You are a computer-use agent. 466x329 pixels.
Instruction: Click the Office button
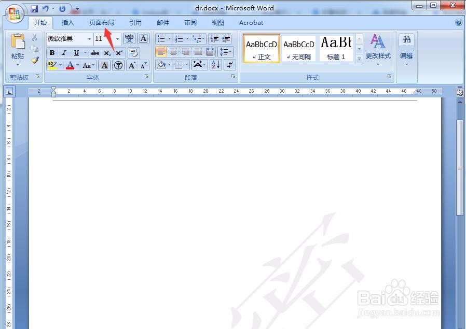pos(14,13)
